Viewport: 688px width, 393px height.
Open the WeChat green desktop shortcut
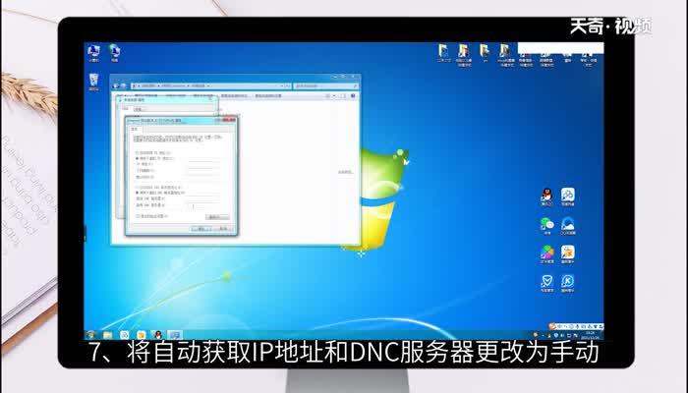click(546, 226)
